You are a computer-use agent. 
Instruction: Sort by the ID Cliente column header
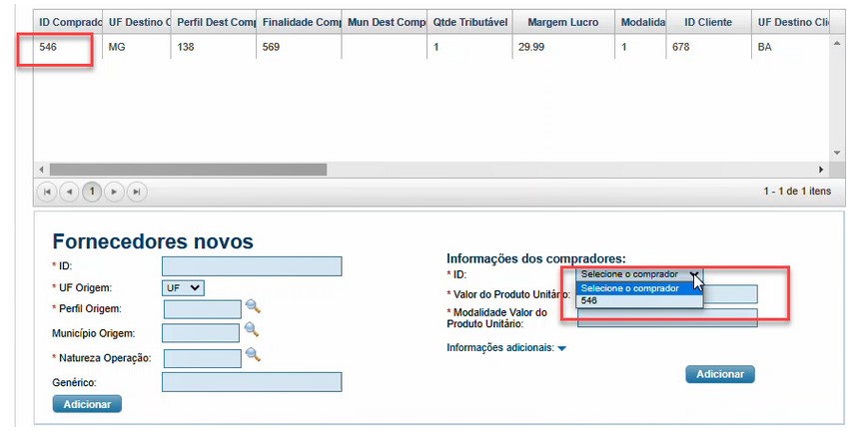[x=708, y=22]
